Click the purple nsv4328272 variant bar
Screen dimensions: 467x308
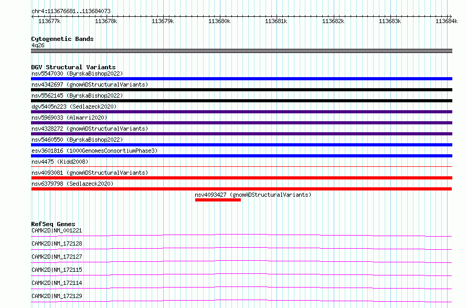[x=241, y=134]
